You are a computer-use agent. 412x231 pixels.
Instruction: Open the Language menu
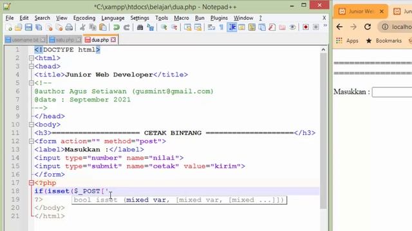(113, 18)
